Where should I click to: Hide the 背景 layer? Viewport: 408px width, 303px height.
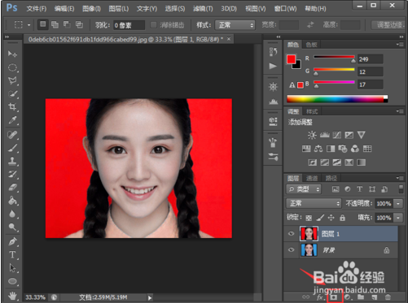292,249
